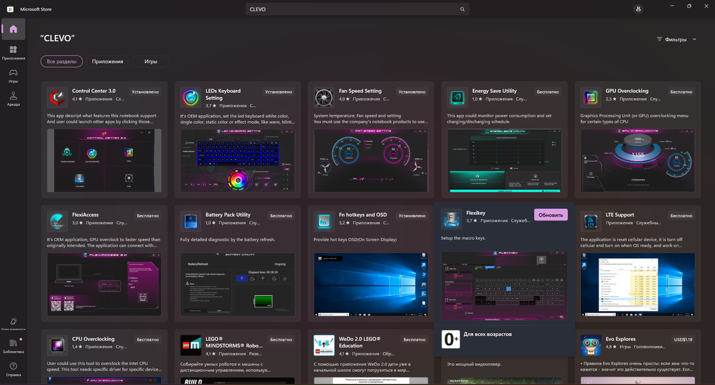This screenshot has width=715, height=385.
Task: Open the LTE Support screenshot thumbnail
Action: pyautogui.click(x=638, y=284)
